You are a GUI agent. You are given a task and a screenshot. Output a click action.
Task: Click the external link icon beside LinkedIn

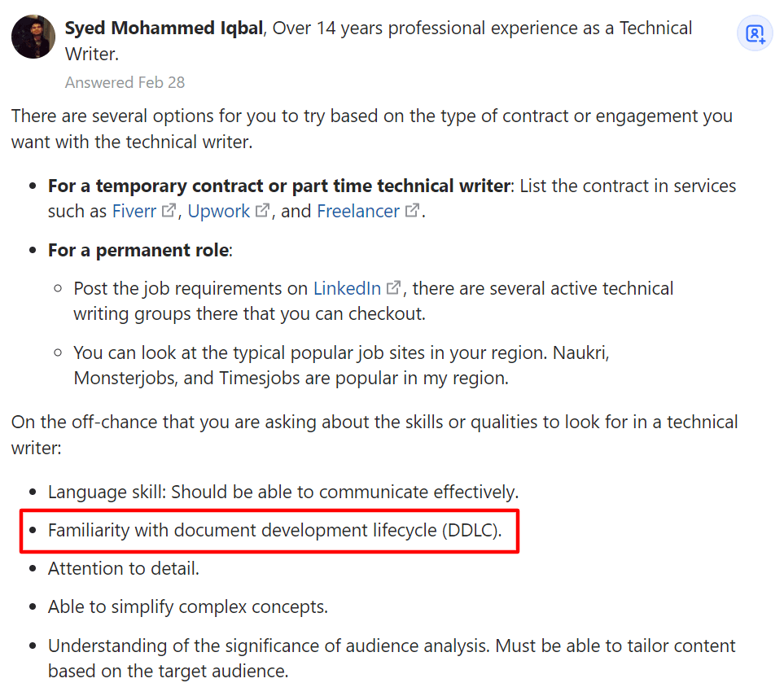click(394, 288)
